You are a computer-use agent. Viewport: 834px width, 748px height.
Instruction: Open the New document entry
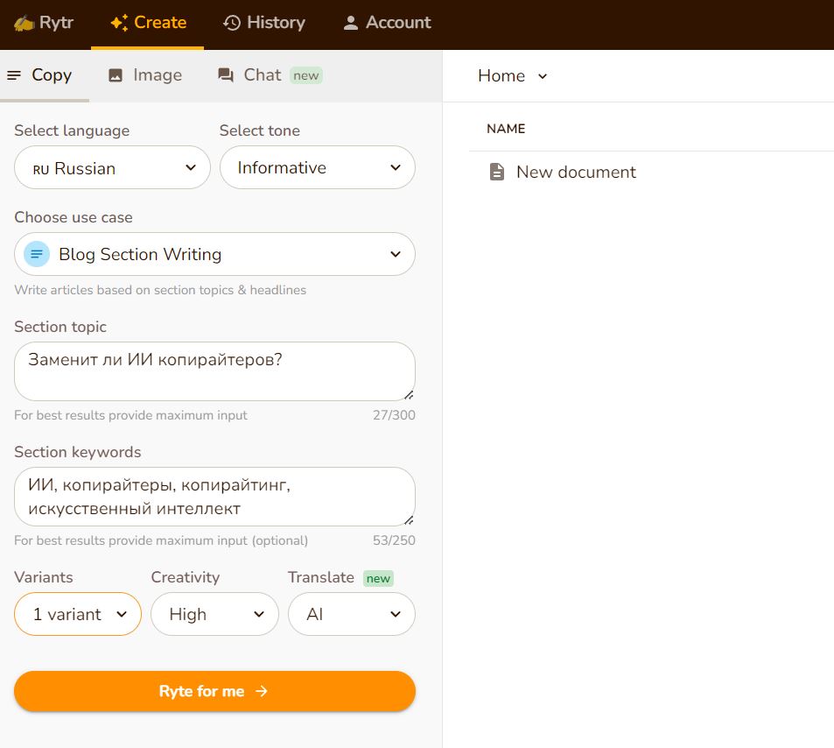576,172
